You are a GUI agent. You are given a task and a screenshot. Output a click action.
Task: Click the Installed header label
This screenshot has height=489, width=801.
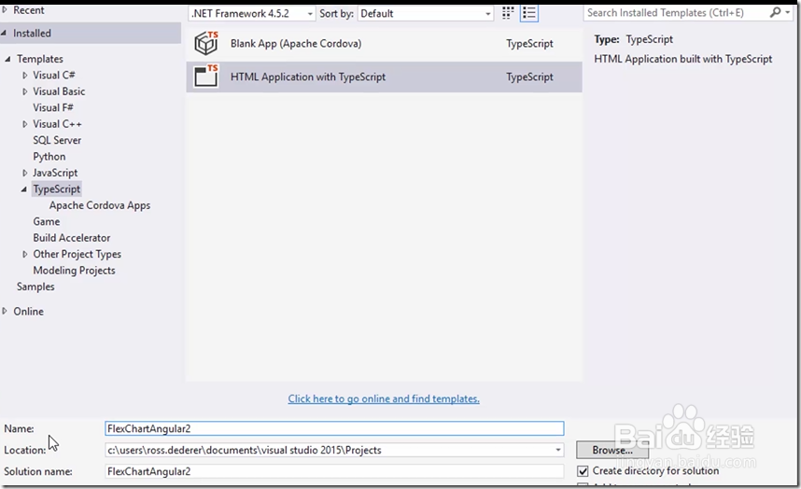(32, 34)
